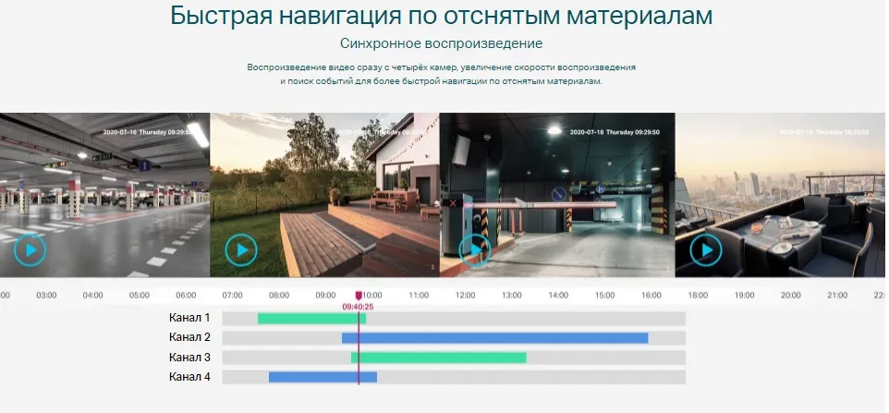Click the Синхронное воспроизведение subtitle
Viewport: 889px width, 413px height.
pos(441,43)
